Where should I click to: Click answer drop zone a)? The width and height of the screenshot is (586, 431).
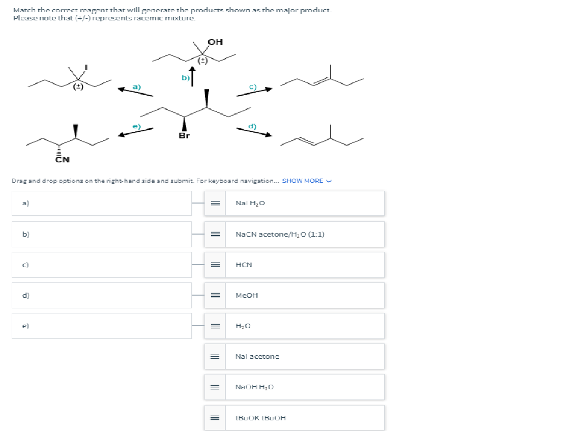102,203
